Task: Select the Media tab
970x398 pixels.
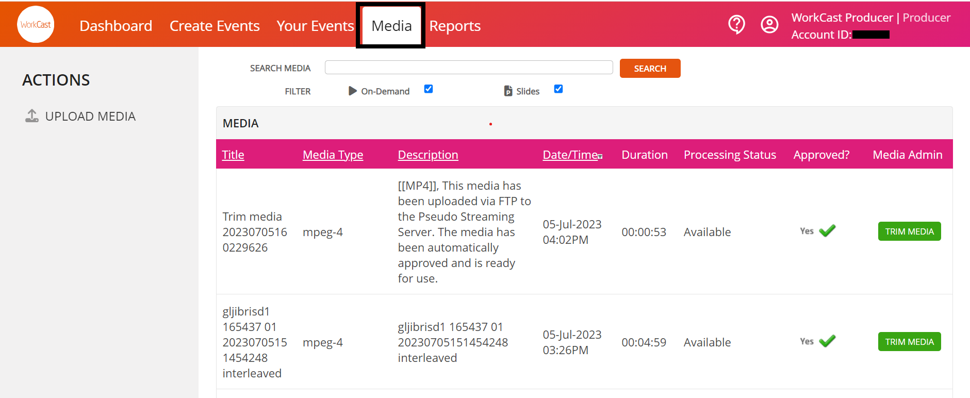Action: point(391,26)
